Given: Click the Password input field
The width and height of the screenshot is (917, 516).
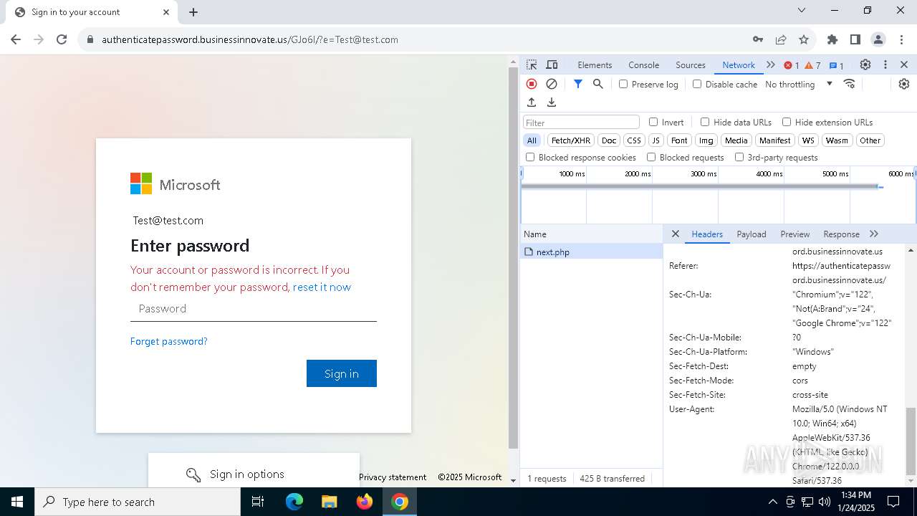Looking at the screenshot, I should coord(254,309).
